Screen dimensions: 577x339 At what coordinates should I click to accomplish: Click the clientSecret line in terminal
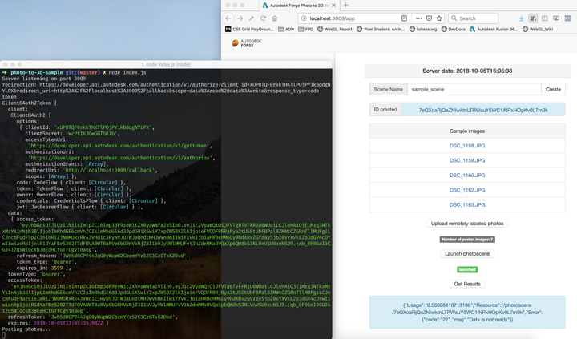pyautogui.click(x=73, y=133)
